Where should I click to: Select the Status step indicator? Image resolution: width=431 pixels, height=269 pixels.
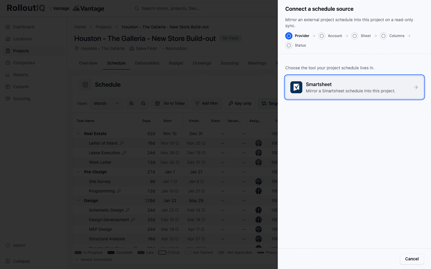296,45
